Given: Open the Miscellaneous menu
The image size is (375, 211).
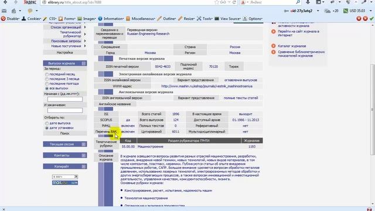Looking at the screenshot, I should [x=141, y=18].
